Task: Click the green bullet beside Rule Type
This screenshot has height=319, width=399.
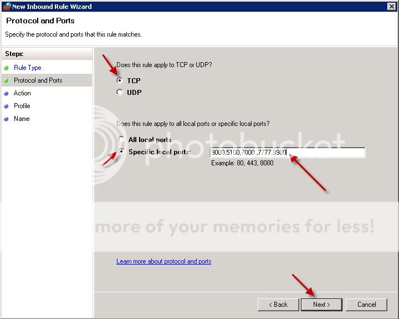Action: (x=7, y=68)
